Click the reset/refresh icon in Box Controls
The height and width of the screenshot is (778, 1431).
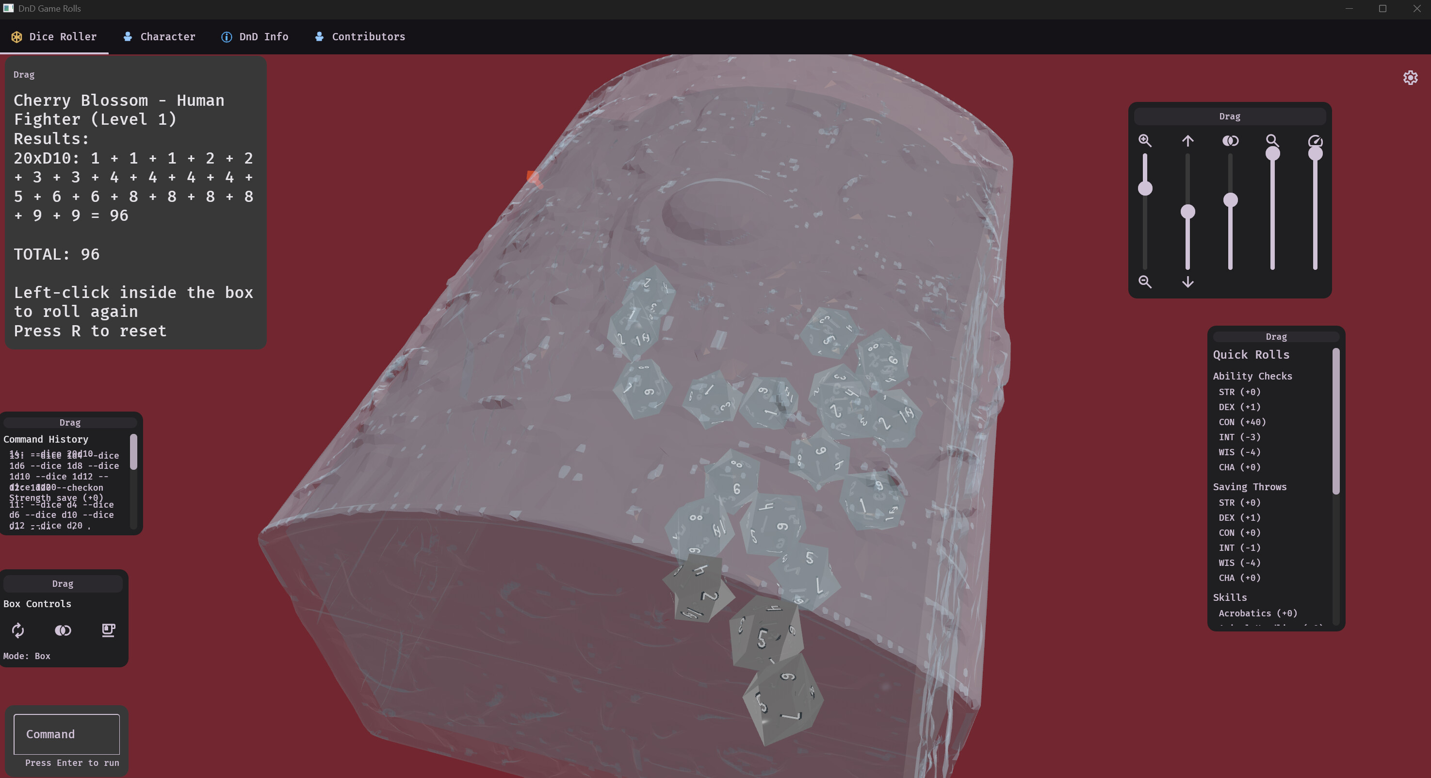[x=18, y=631]
